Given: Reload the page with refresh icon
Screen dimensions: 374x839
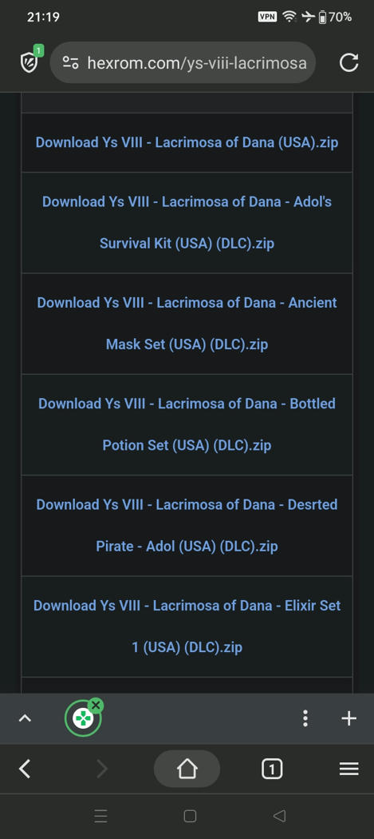Looking at the screenshot, I should pos(349,62).
